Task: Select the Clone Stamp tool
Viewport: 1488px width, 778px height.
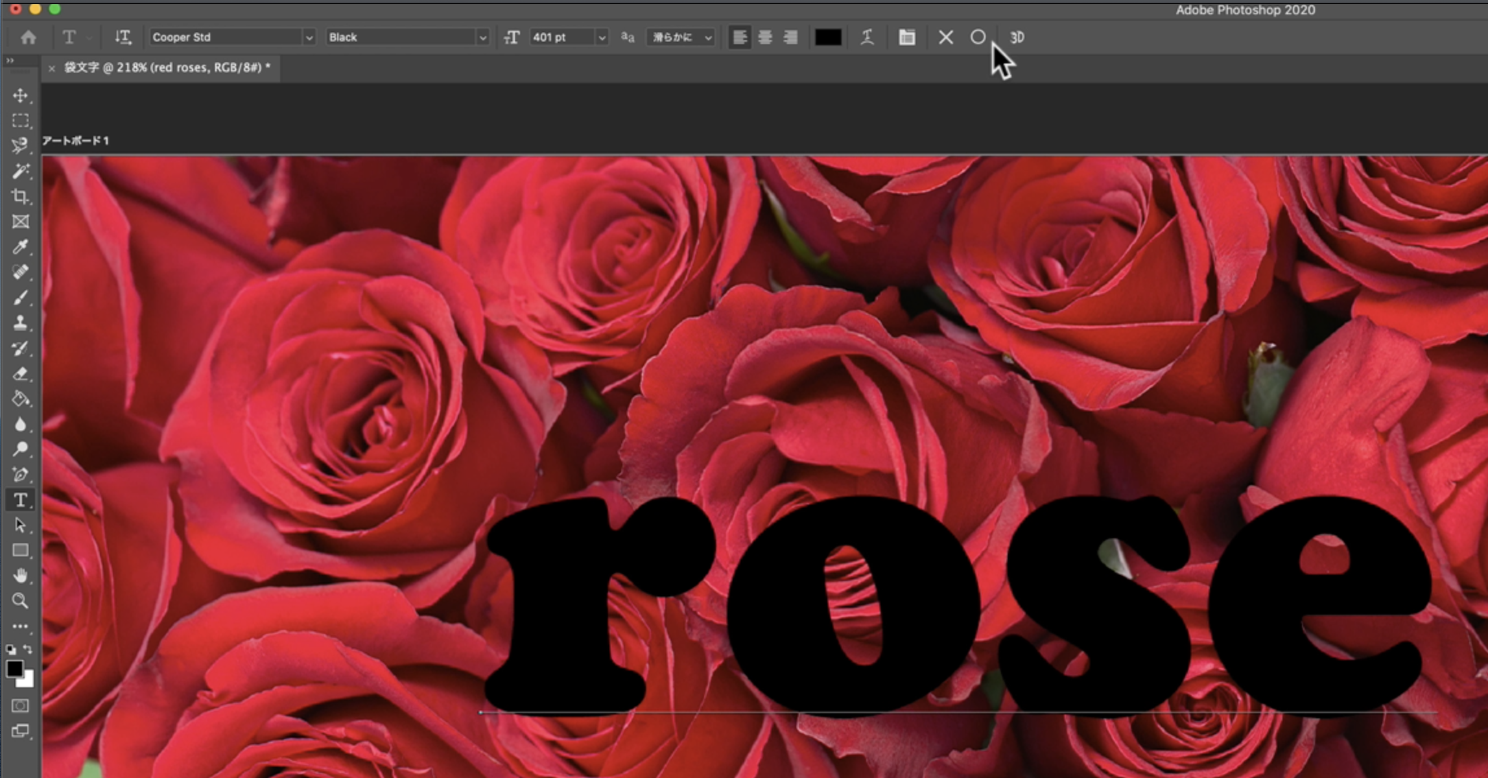Action: coord(20,323)
